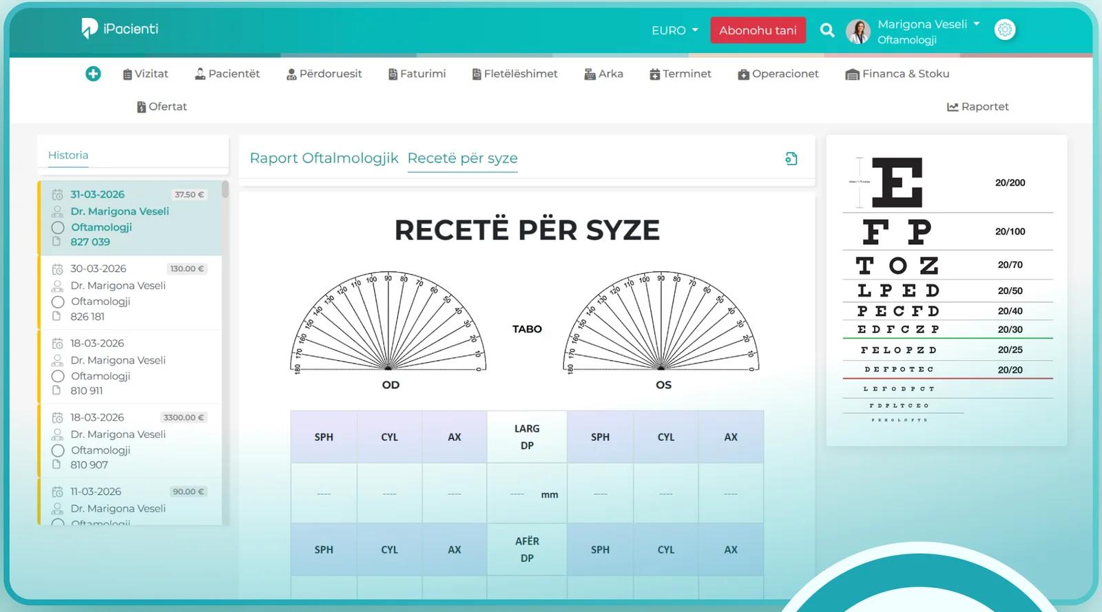Image resolution: width=1102 pixels, height=612 pixels.
Task: Click the iPacienti logo
Action: 120,28
